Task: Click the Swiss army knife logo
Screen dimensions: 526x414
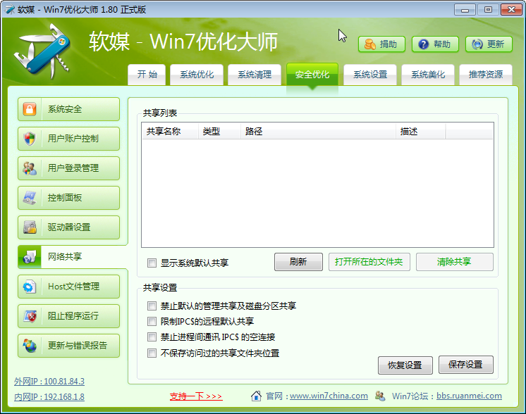Action: pyautogui.click(x=42, y=51)
